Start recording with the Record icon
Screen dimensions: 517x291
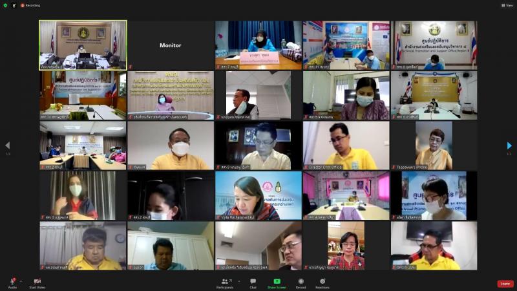point(301,281)
